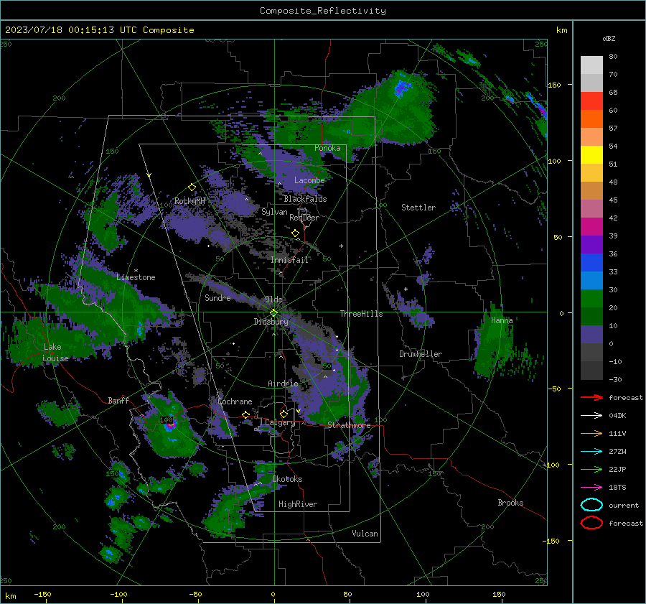Click the yellow diamond marker near RockyMH
Image resolution: width=646 pixels, height=604 pixels.
[192, 187]
